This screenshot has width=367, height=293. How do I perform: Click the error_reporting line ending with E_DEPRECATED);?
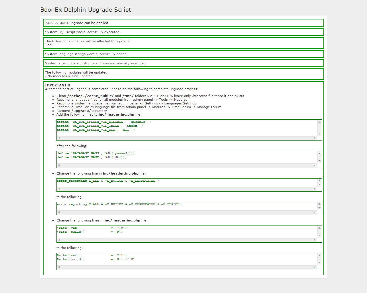pyautogui.click(x=108, y=181)
